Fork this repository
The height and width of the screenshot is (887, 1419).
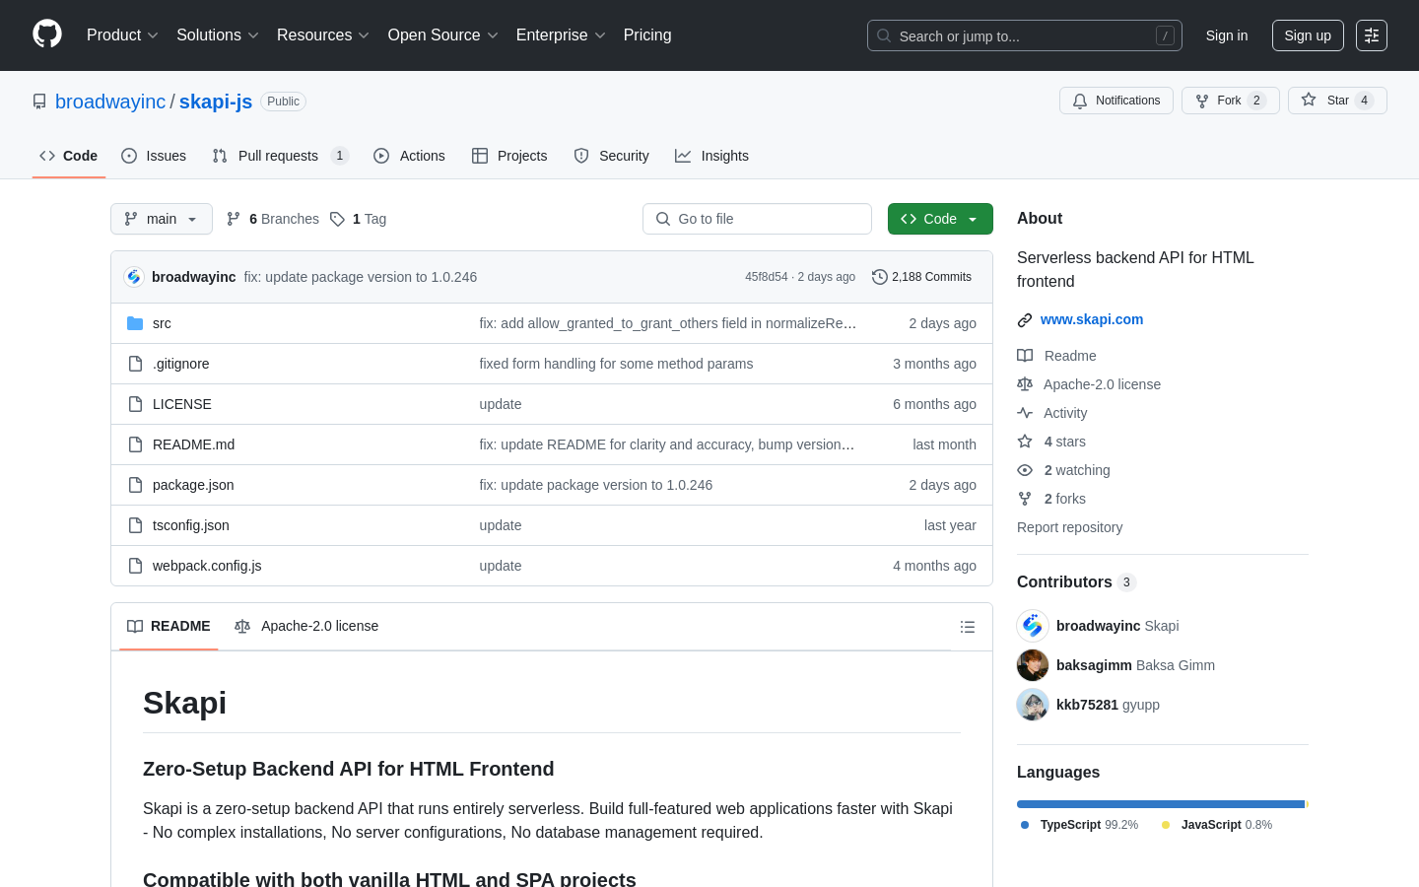click(1230, 101)
